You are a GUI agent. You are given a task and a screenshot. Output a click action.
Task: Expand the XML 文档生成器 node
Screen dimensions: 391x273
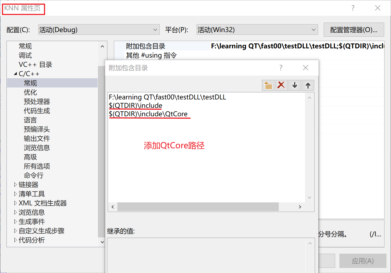point(15,203)
